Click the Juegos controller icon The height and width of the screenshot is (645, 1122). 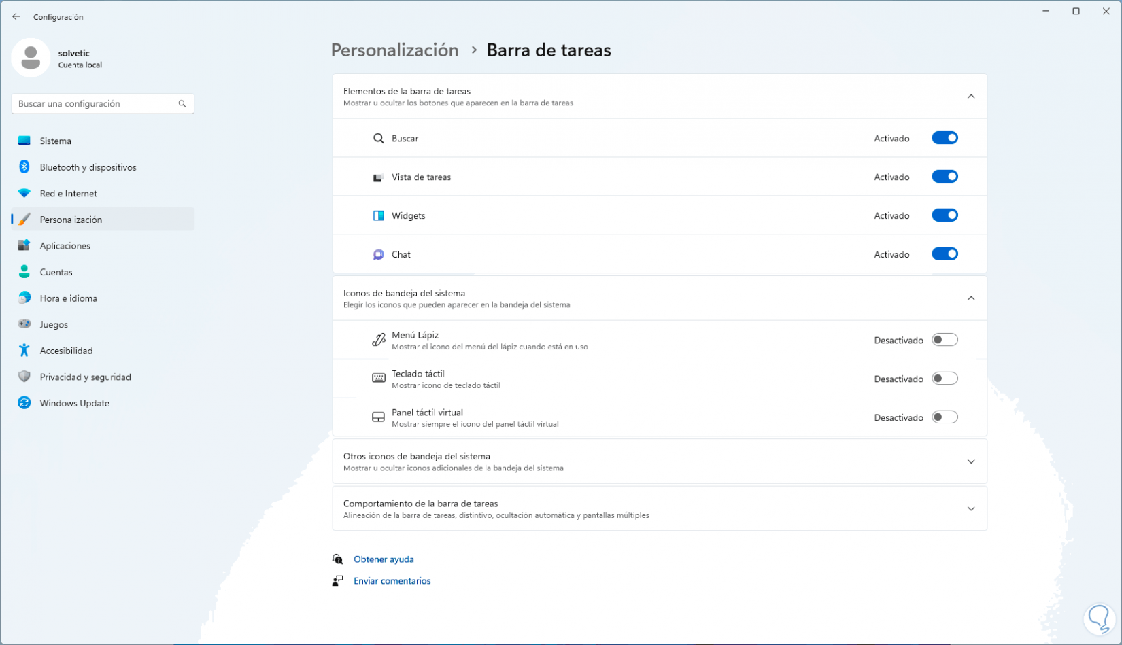24,325
